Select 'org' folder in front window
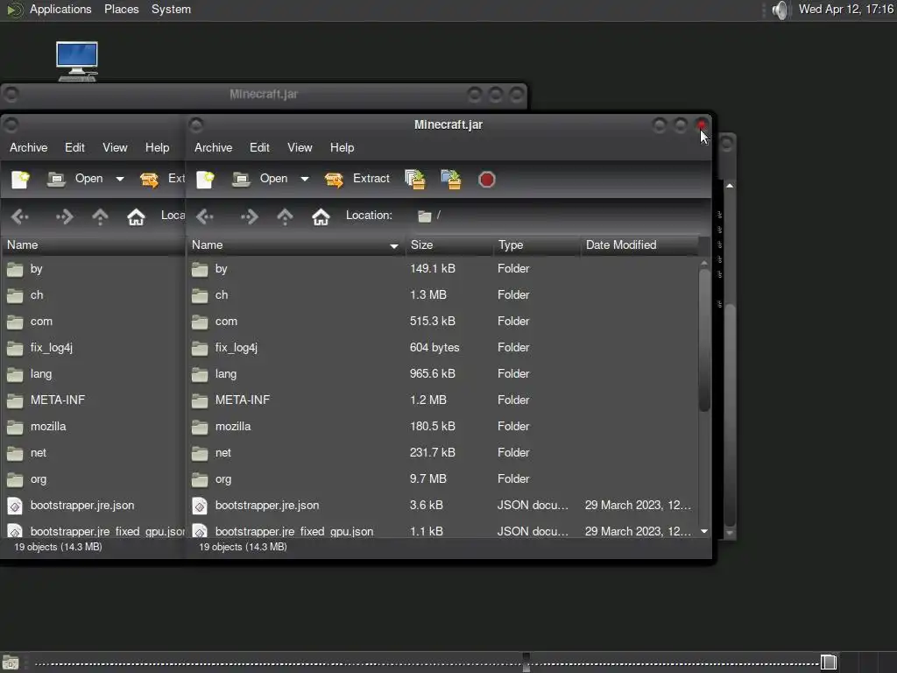This screenshot has height=673, width=897. (x=442, y=479)
